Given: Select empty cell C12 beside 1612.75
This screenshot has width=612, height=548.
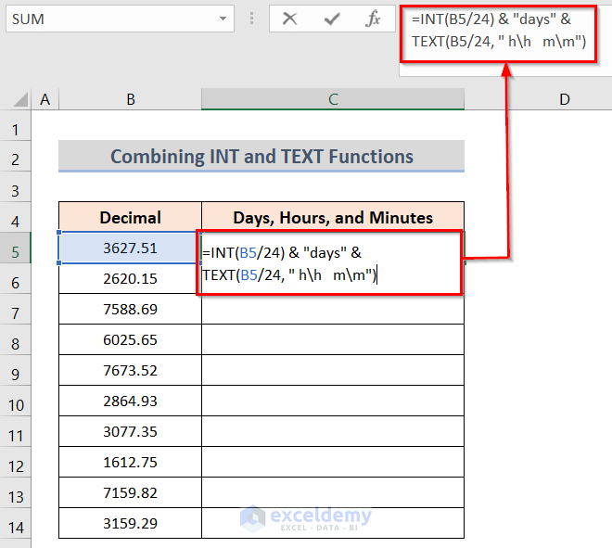Looking at the screenshot, I should tap(333, 462).
